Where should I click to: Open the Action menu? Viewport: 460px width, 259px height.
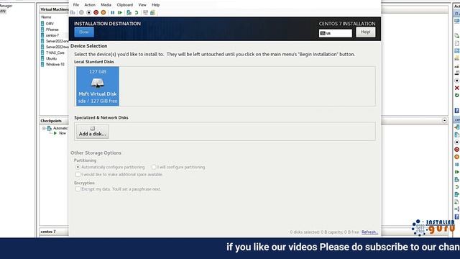coord(90,5)
